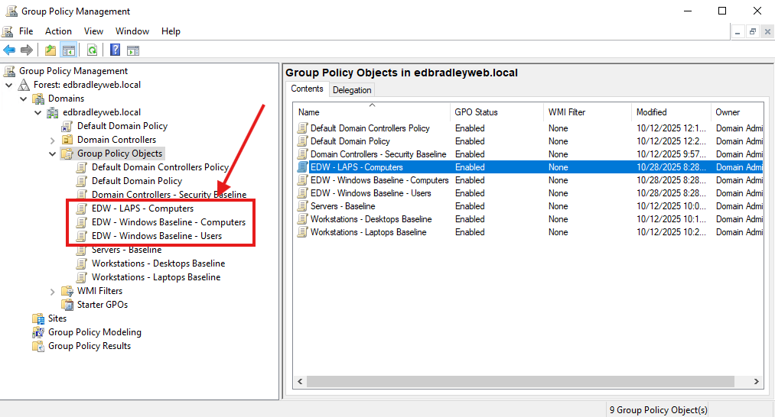Click the Group Policy Results icon
Screen dimensions: 775x417
coord(38,347)
